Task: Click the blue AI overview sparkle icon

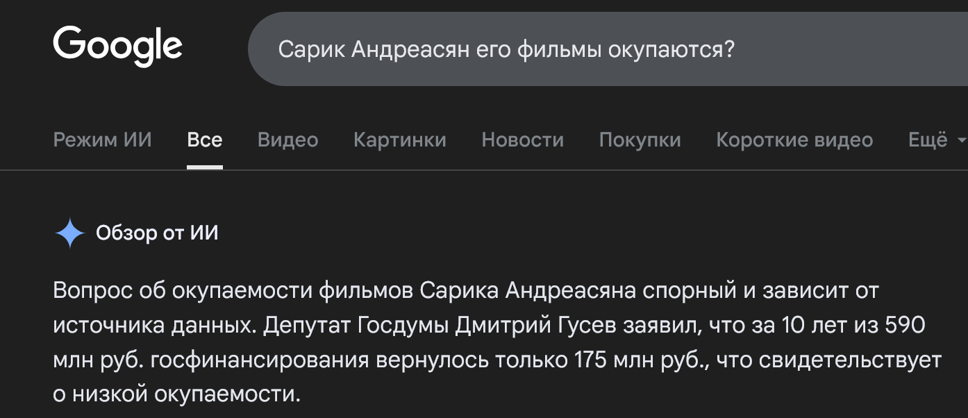Action: (x=69, y=233)
